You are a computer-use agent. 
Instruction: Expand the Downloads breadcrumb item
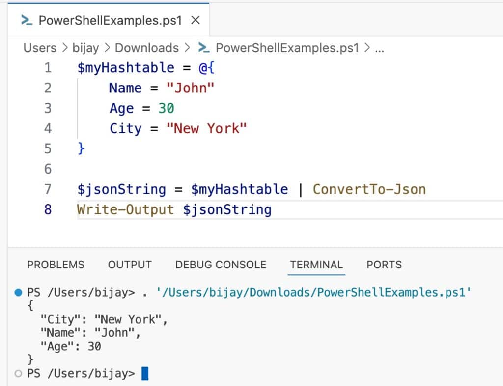[146, 48]
